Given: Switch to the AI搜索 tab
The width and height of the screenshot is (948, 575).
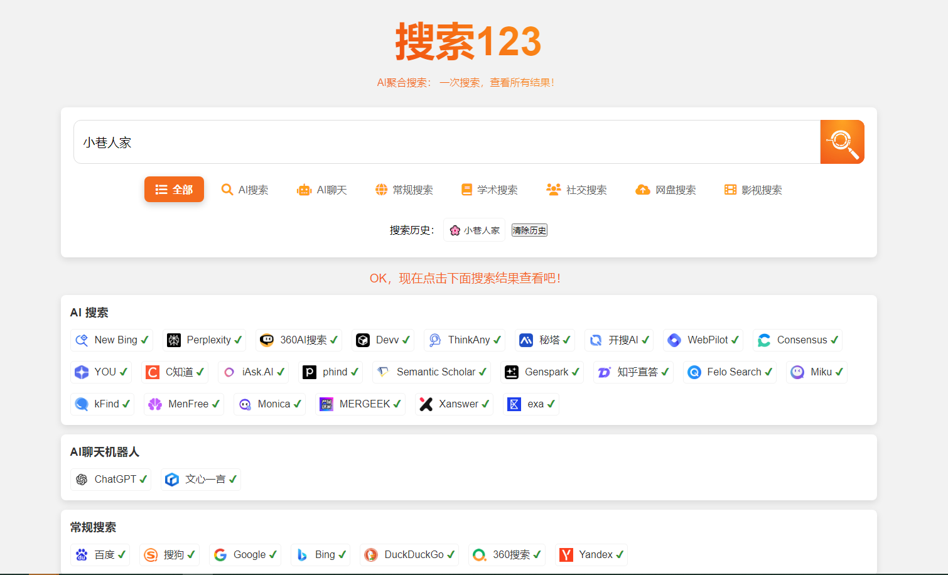Looking at the screenshot, I should (x=245, y=190).
